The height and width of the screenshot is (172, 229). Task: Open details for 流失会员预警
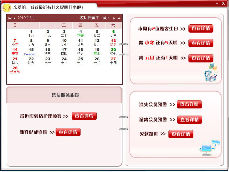189,105
